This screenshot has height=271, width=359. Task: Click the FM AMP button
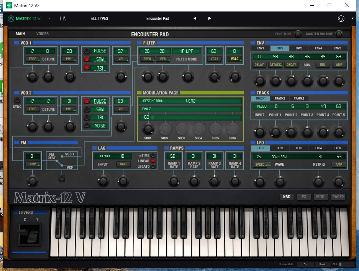[x=33, y=164]
